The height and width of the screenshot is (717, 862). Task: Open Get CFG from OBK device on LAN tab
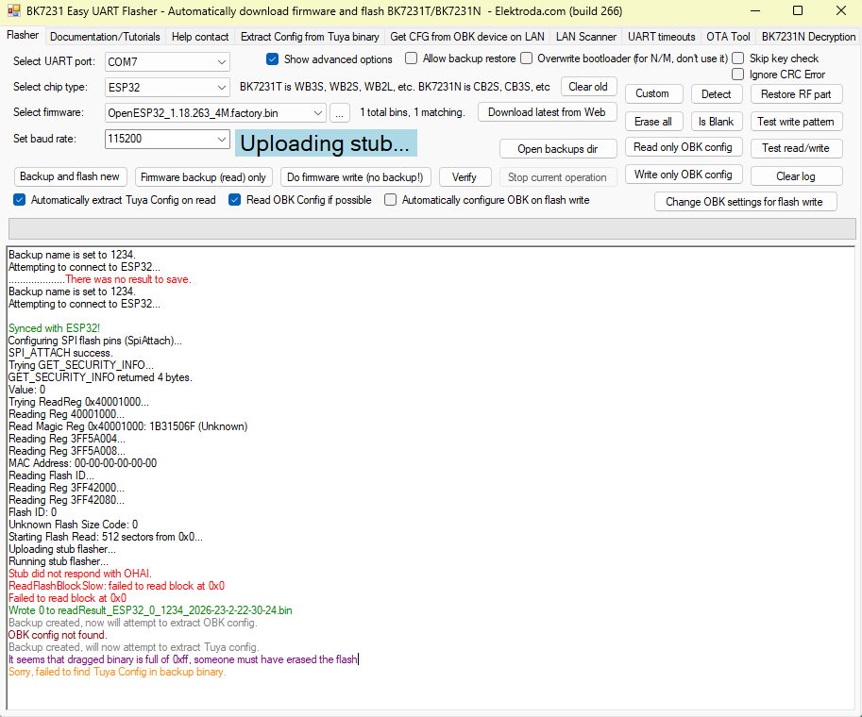[467, 36]
